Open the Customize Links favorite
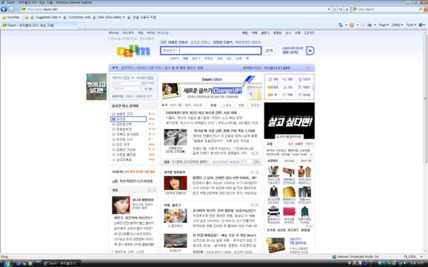Image resolution: width=428 pixels, height=267 pixels. pos(77,17)
